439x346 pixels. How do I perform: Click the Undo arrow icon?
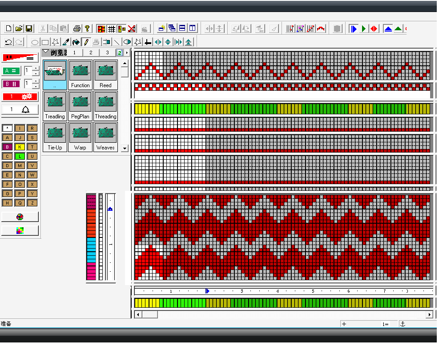pyautogui.click(x=8, y=42)
